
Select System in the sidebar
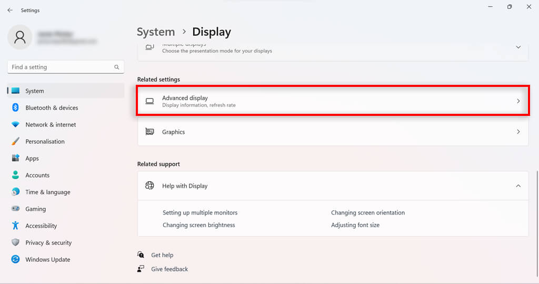tap(35, 91)
